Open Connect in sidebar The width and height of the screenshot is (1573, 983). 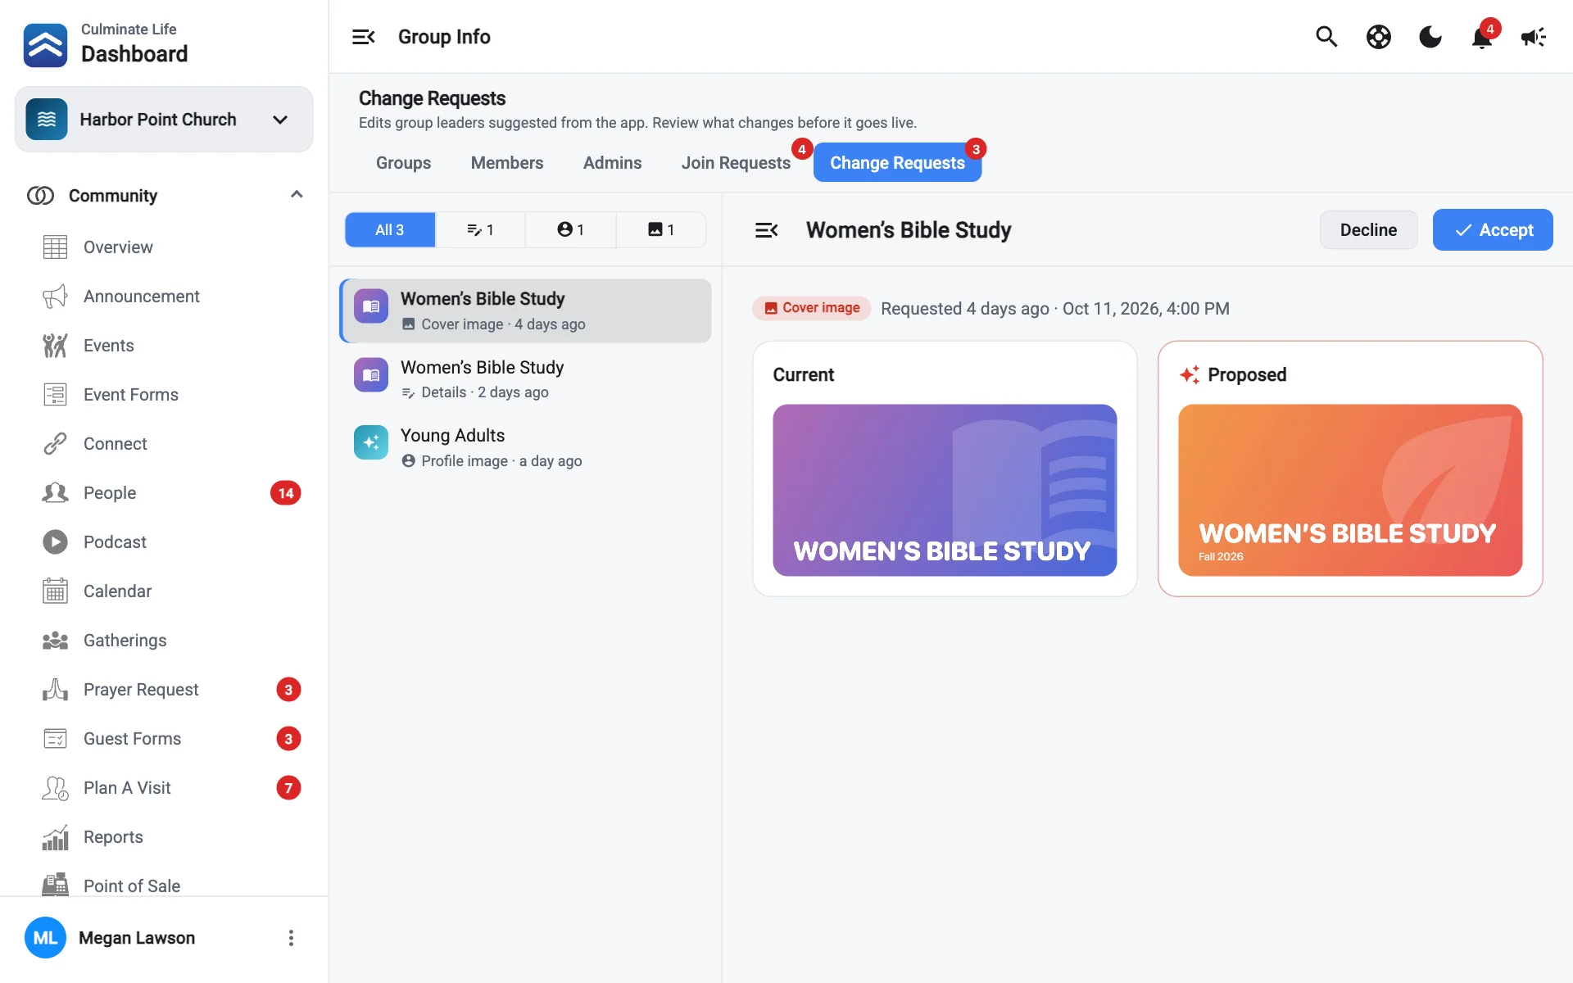[x=164, y=444]
